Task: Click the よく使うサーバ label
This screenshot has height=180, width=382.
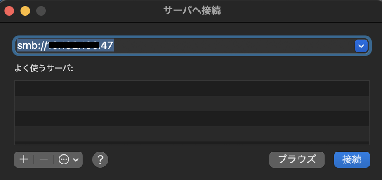Action: click(43, 68)
